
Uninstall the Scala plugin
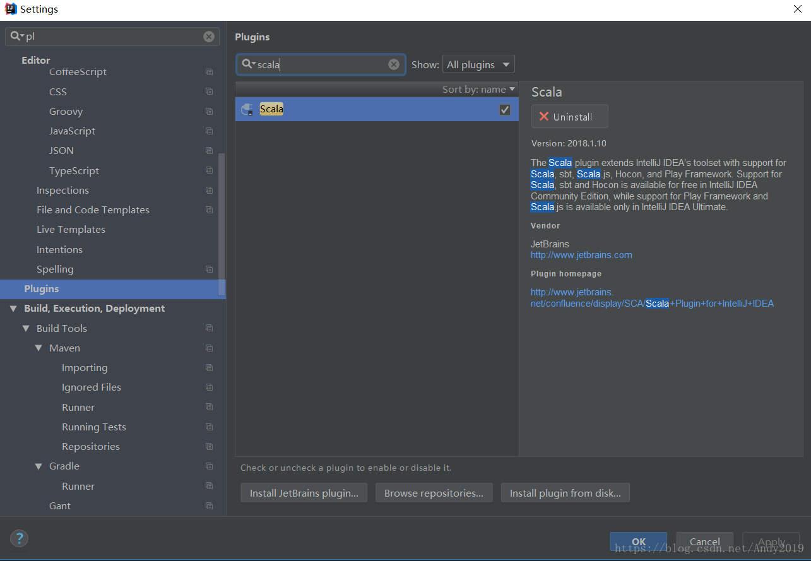pos(570,117)
